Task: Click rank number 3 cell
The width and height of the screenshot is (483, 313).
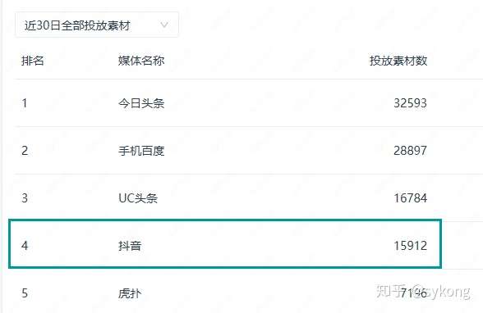Action: [25, 198]
